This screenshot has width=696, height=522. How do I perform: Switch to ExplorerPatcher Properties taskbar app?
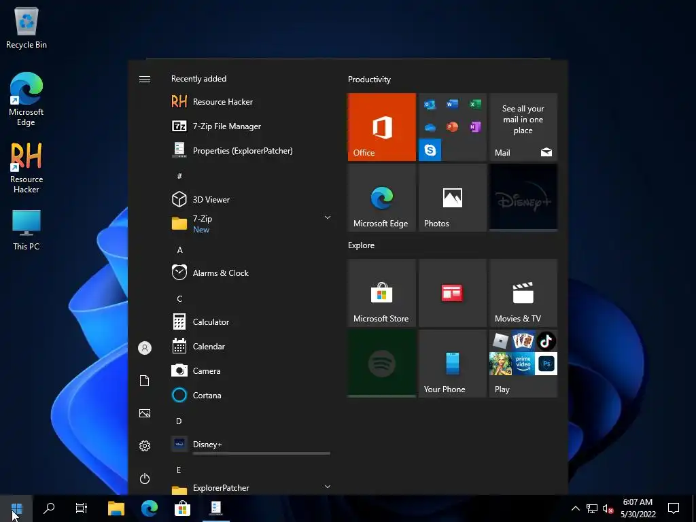215,508
